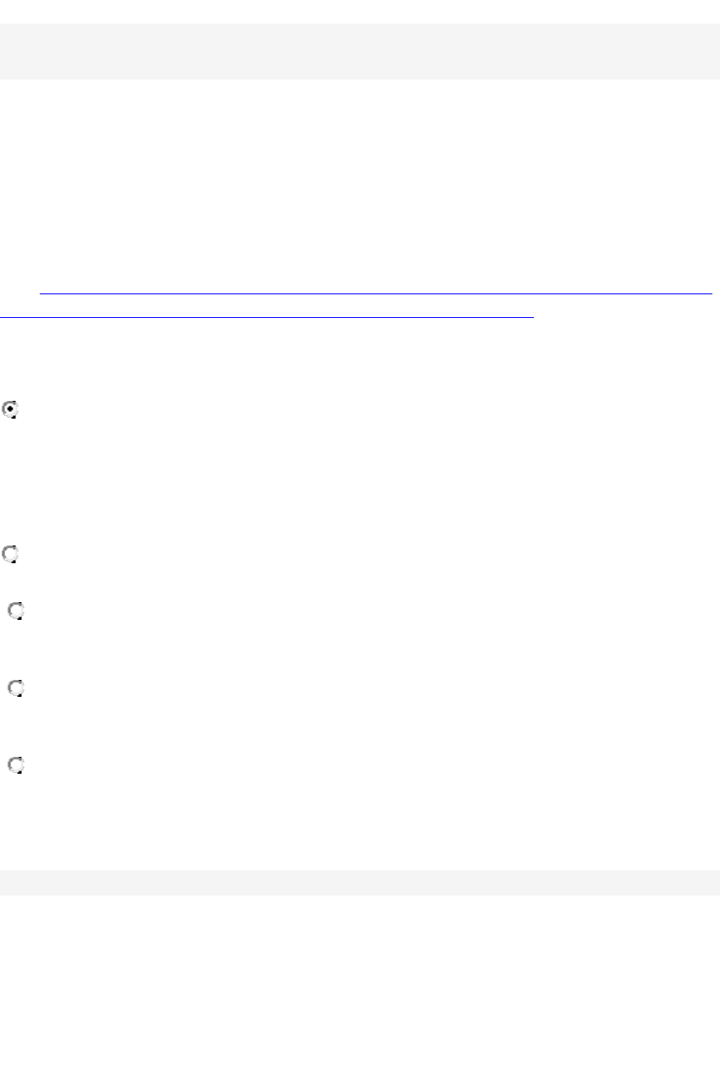Click the already selected first radio button

(x=12, y=410)
